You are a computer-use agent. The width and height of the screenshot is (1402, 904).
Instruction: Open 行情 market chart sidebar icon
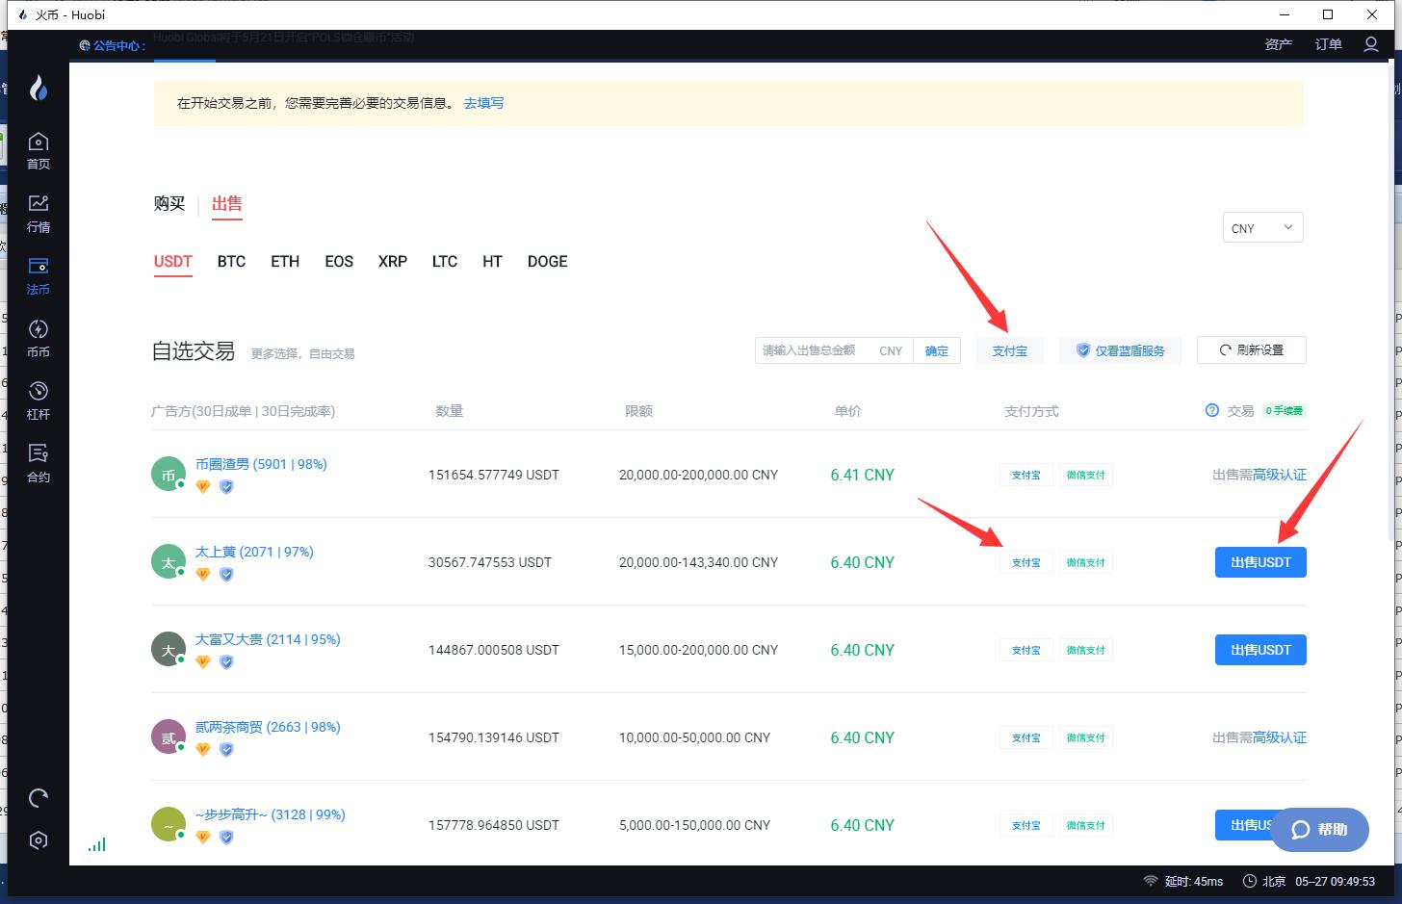(x=38, y=214)
